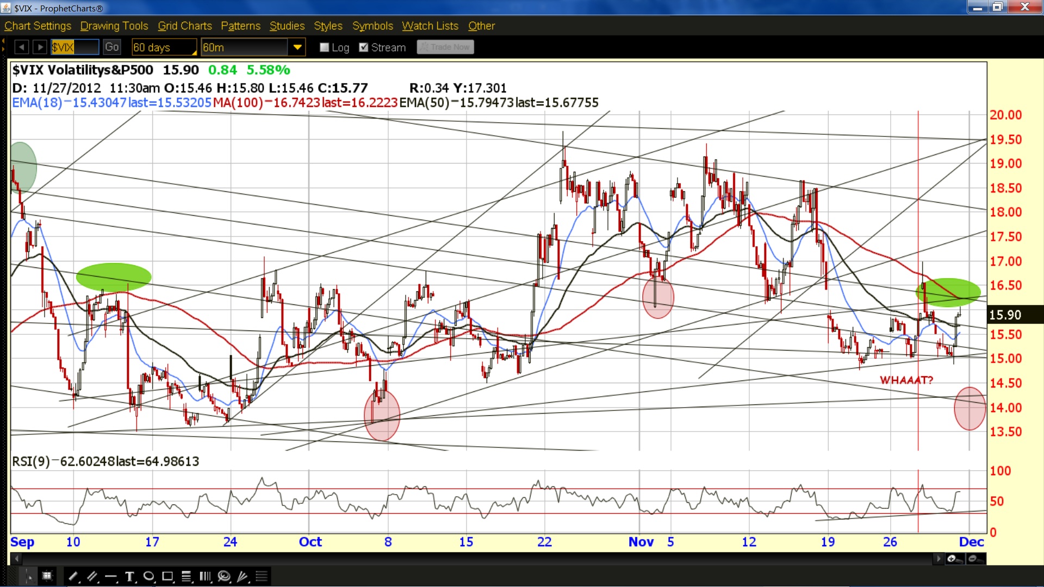Activate the pointer selection mode toggle
The width and height of the screenshot is (1044, 587).
(x=28, y=576)
